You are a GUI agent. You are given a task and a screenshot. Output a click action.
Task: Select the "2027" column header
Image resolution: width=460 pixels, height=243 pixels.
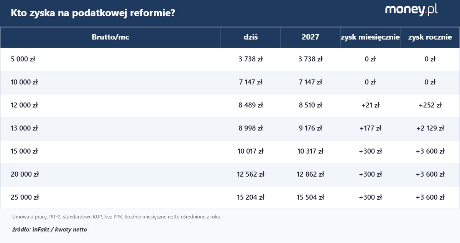310,37
